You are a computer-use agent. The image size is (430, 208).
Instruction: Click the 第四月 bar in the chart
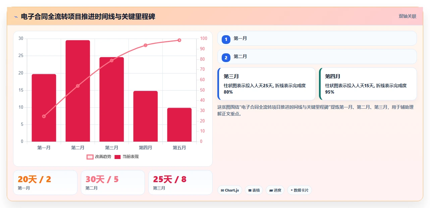(x=146, y=116)
